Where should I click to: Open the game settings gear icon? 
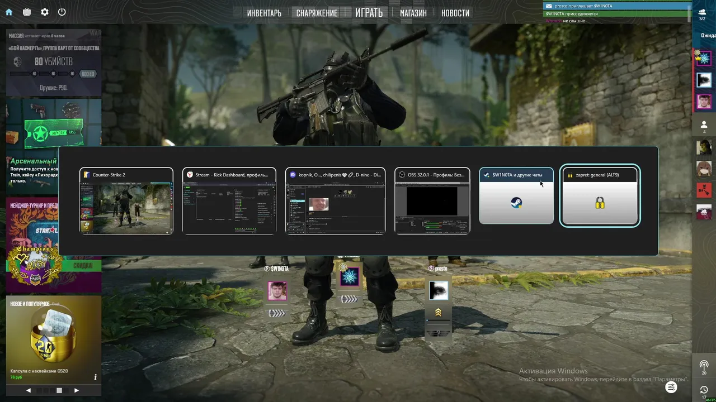[x=45, y=12]
